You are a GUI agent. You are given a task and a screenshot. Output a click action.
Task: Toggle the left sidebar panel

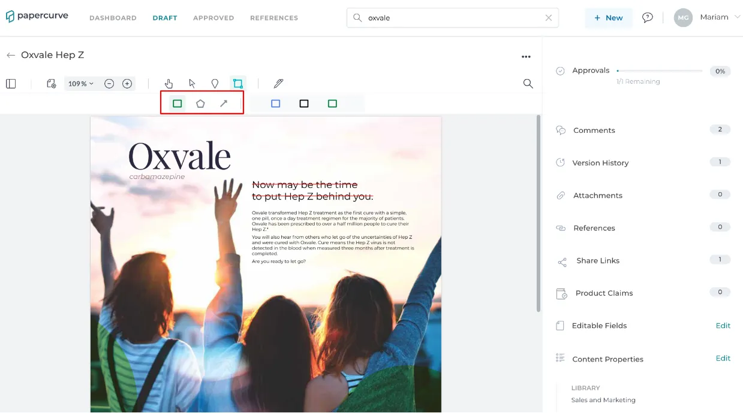pyautogui.click(x=11, y=84)
